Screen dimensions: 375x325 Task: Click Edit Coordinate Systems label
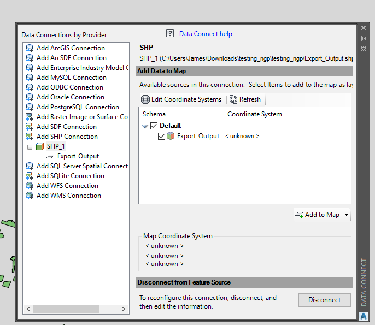pos(186,99)
